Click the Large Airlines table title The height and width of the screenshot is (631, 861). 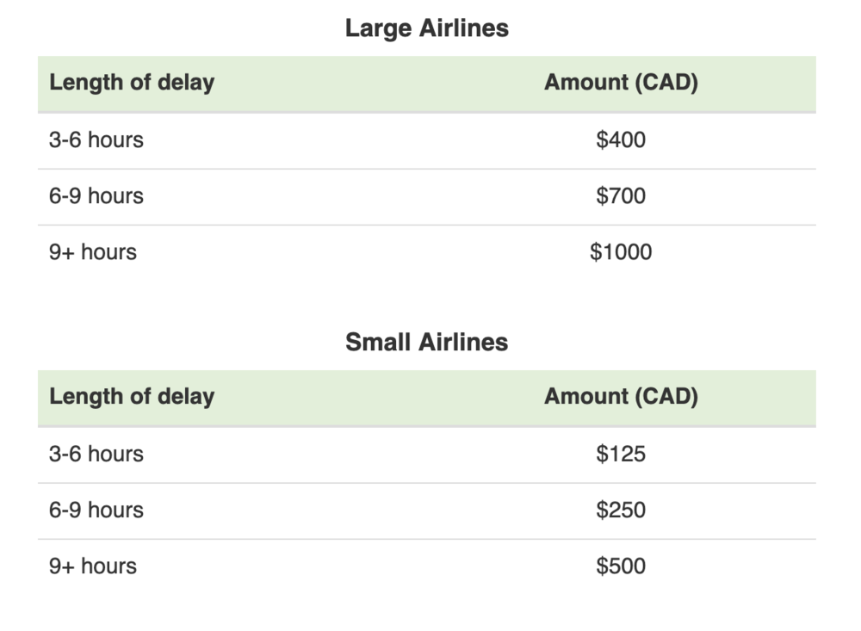click(x=427, y=28)
